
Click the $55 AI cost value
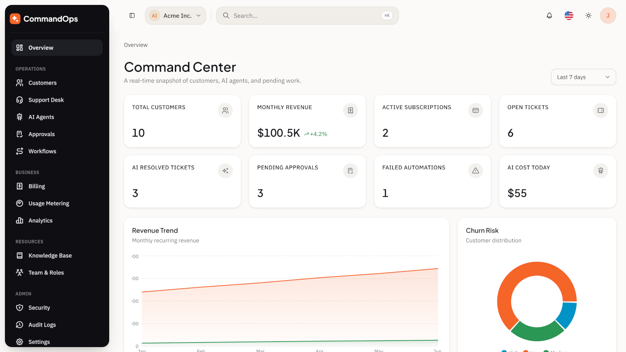pyautogui.click(x=517, y=193)
